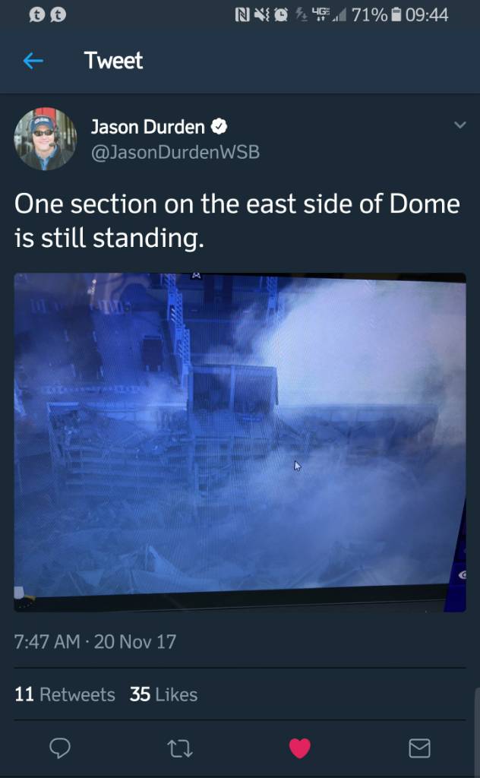Screen dimensions: 480x778
Task: Tap the battery 71% indicator
Action: [377, 15]
